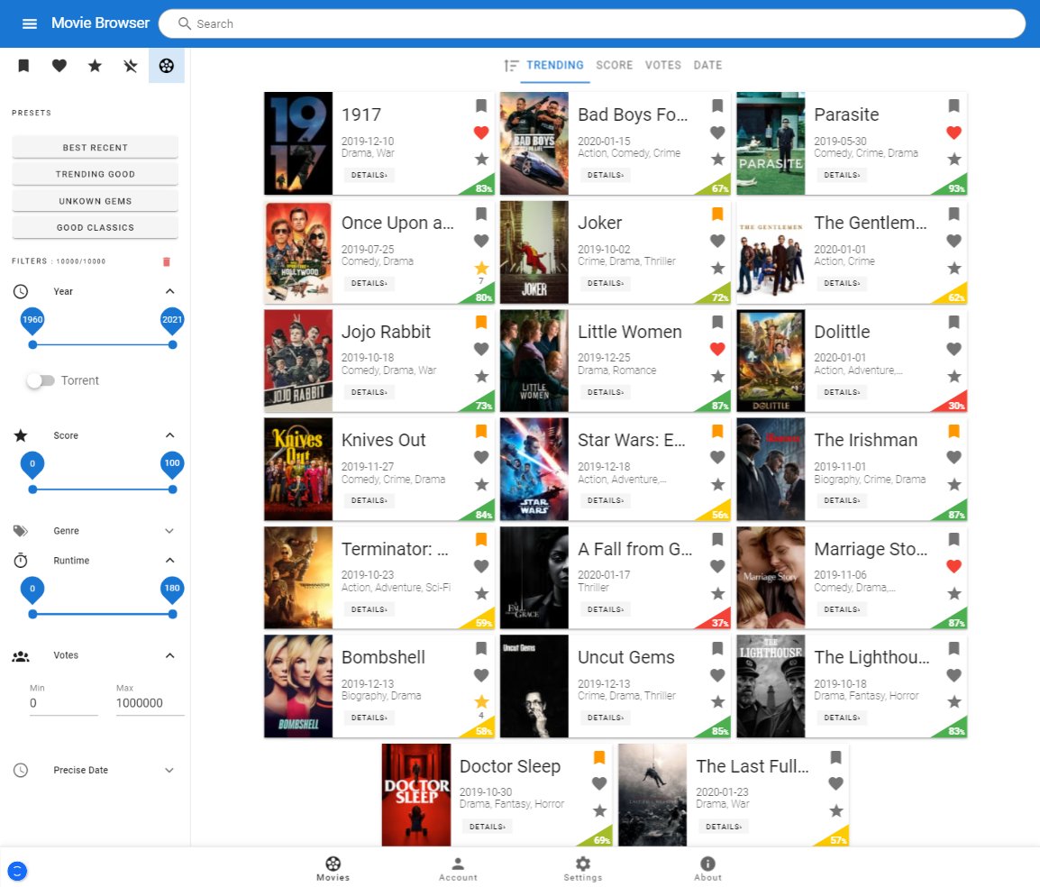Rate Once Upon a... with yellow star
The height and width of the screenshot is (887, 1040).
[481, 268]
